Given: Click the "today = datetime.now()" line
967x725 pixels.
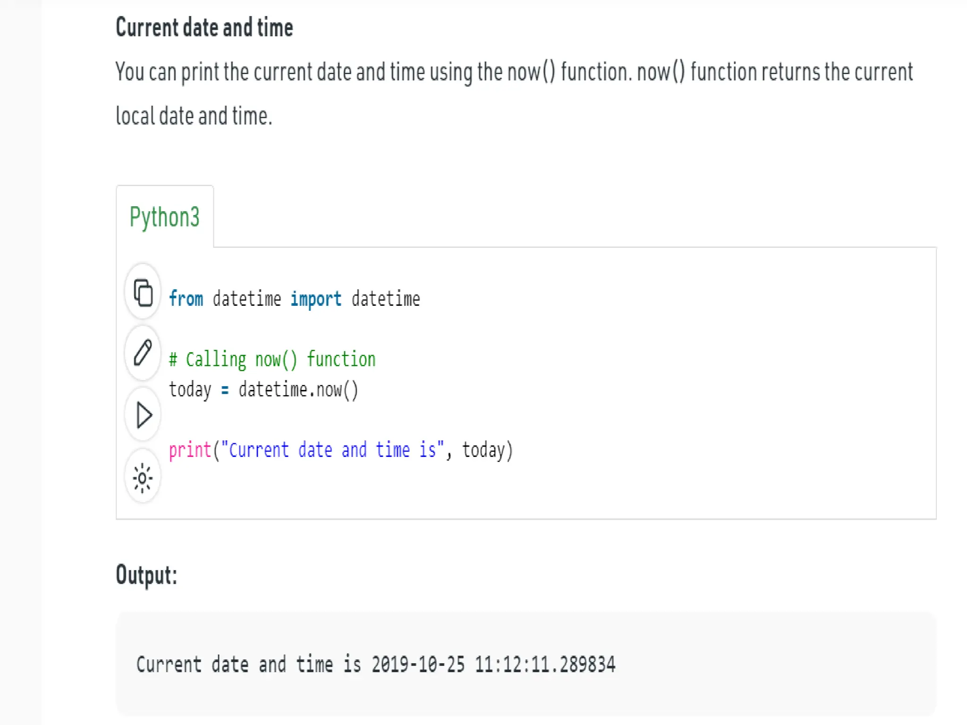Looking at the screenshot, I should click(263, 390).
